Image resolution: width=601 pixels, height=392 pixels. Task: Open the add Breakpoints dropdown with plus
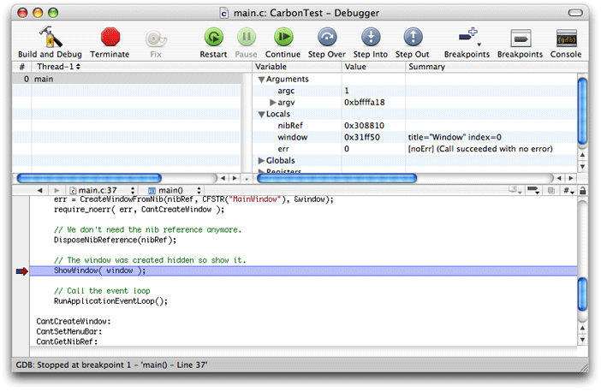click(467, 37)
